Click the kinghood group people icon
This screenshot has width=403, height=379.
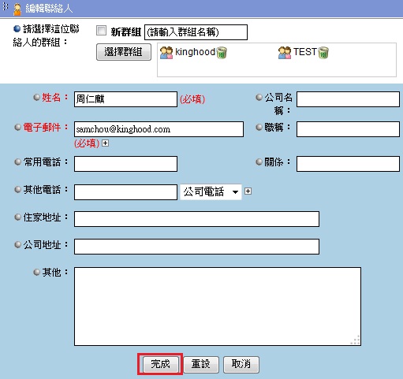(x=166, y=53)
